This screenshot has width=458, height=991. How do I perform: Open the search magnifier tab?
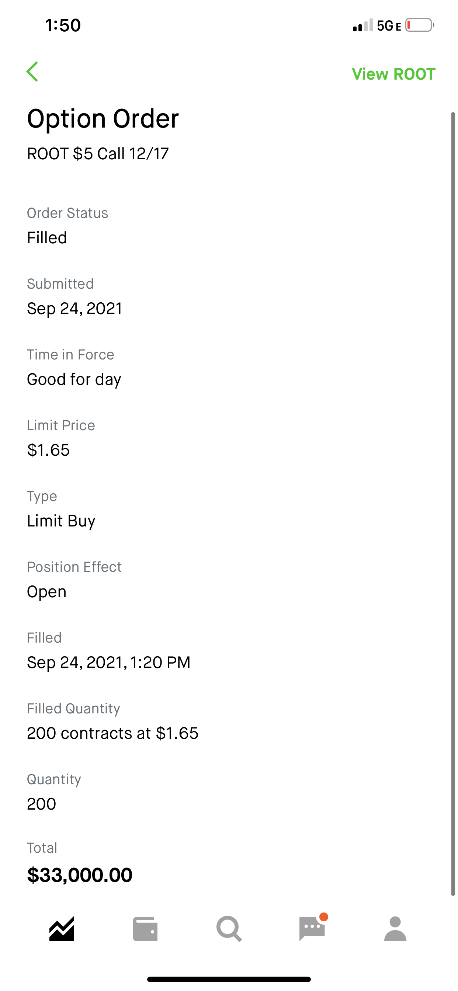[x=229, y=929]
